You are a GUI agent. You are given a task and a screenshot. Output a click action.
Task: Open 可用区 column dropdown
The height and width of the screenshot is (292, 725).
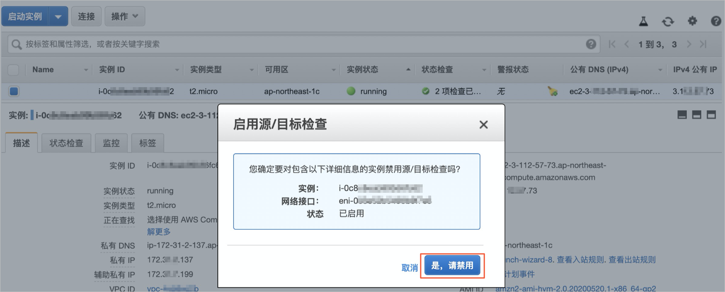click(334, 70)
